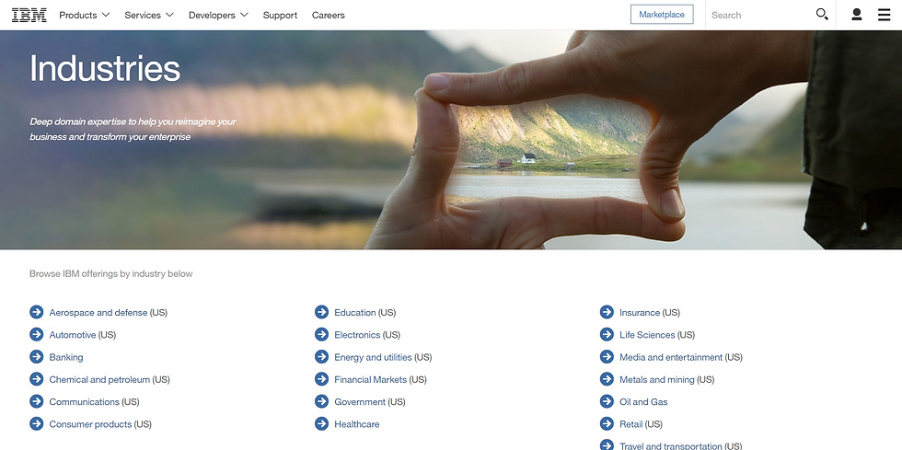Open Energy and utilities link

[373, 357]
